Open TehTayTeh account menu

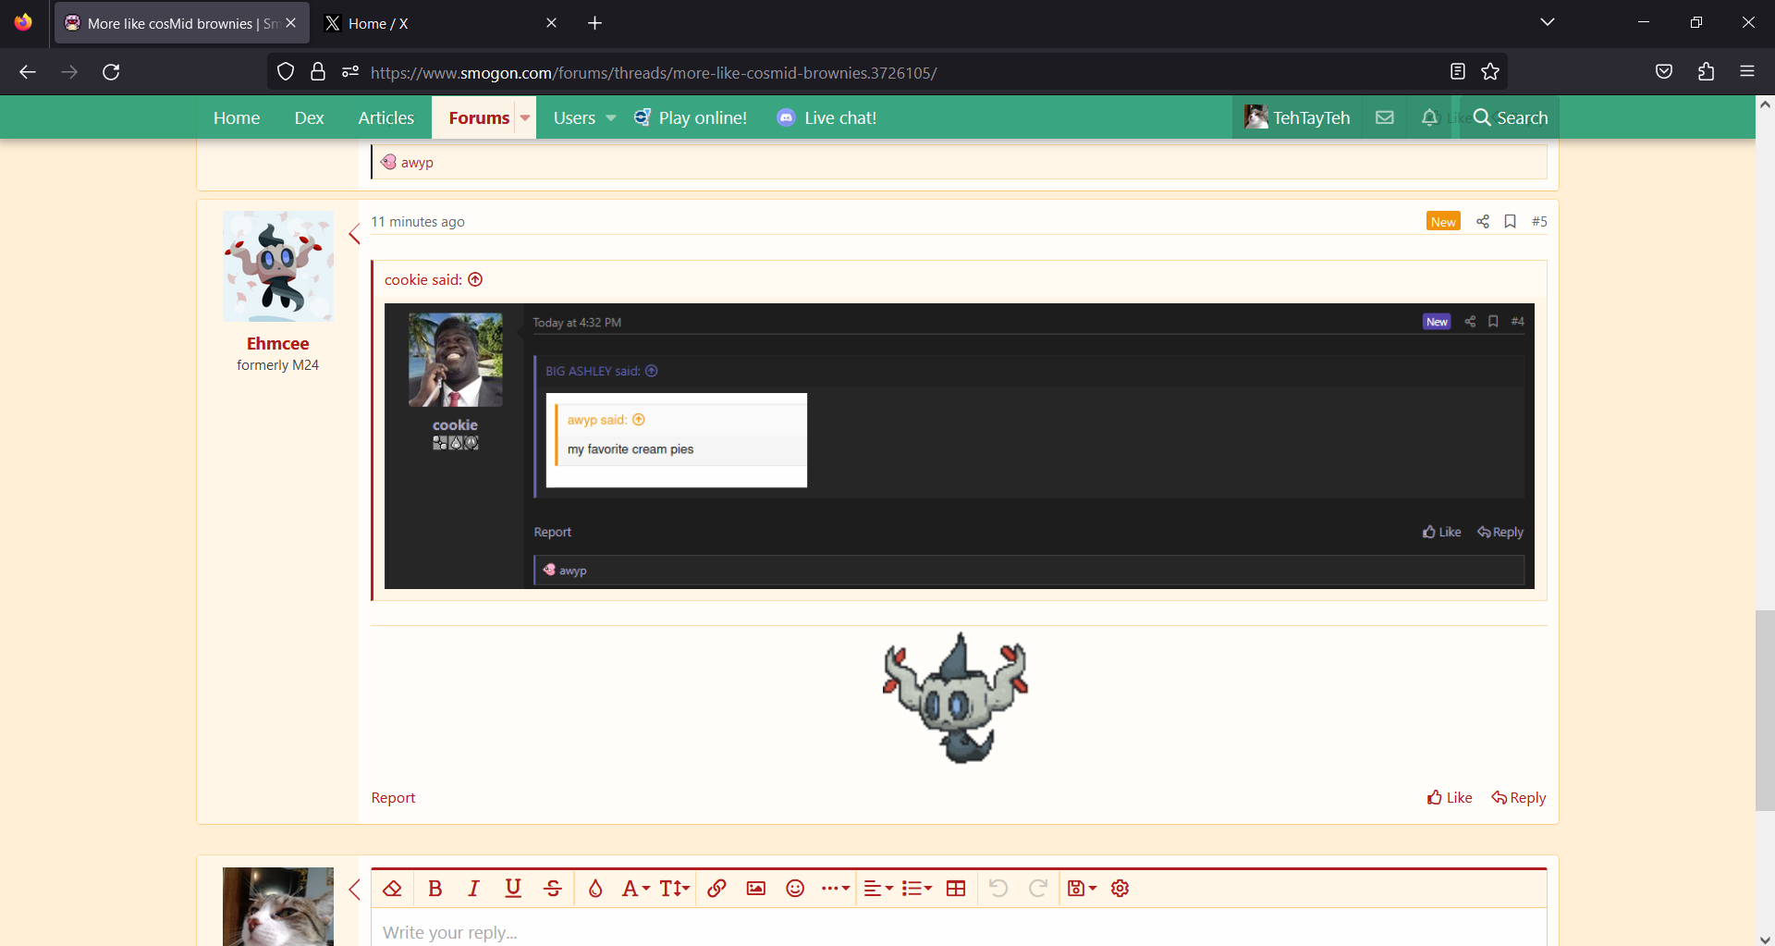click(x=1297, y=117)
